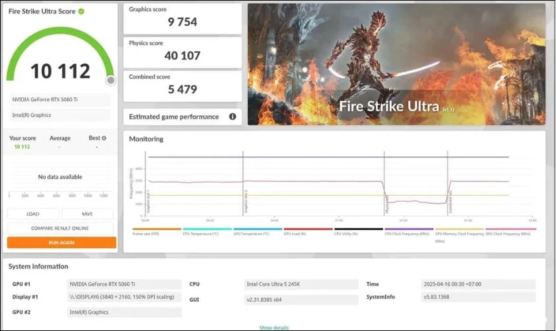Toggle GPU Clock Frequency pink legend
The width and height of the screenshot is (556, 331).
[510, 231]
